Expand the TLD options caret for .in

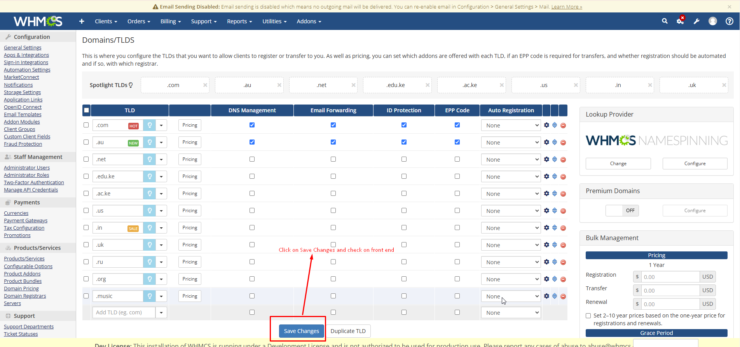161,228
